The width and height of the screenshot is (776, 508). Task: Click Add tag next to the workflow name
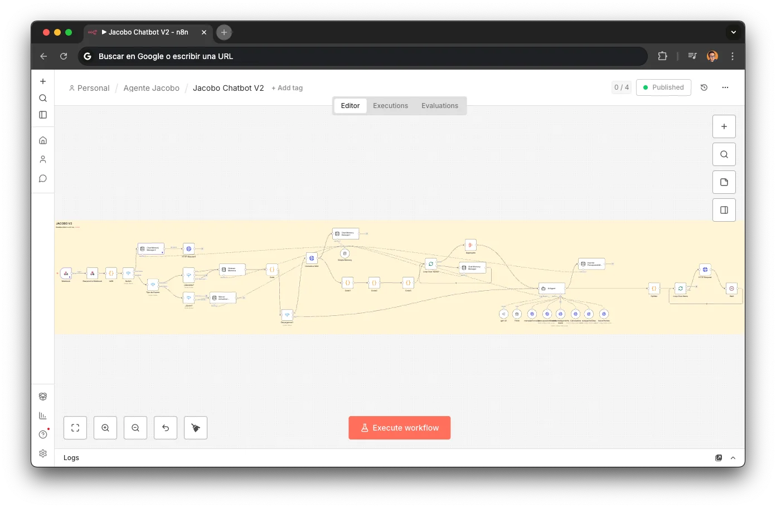[x=287, y=87]
